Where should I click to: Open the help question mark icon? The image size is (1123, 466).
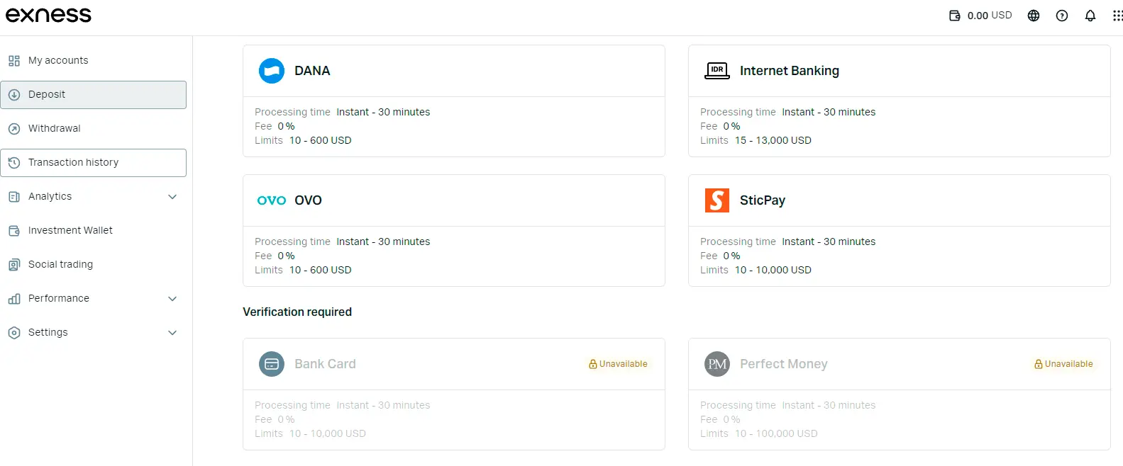tap(1062, 16)
